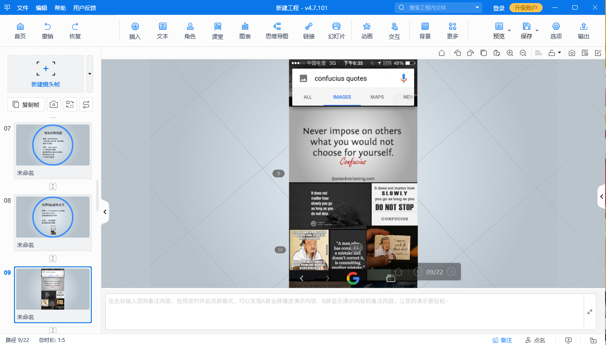Open 更多 more tools
This screenshot has height=345, width=606.
pos(453,31)
